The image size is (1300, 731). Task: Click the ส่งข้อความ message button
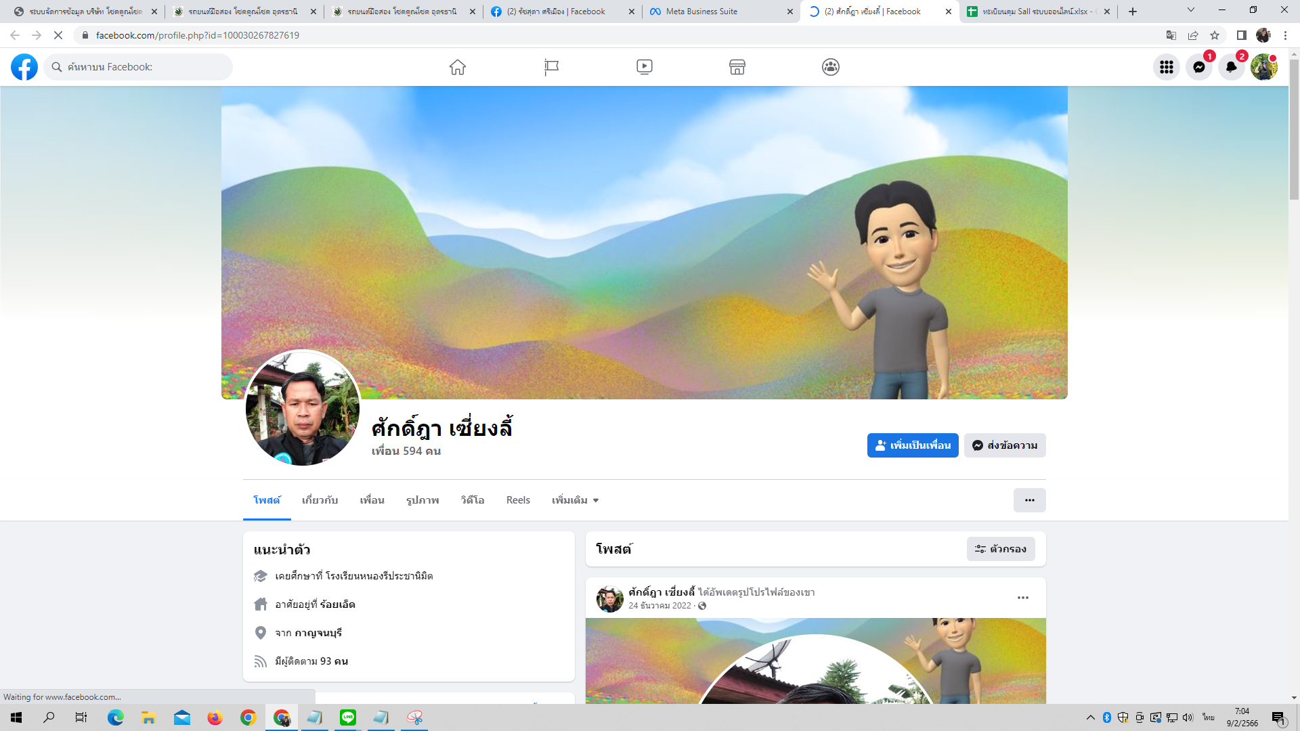1005,445
